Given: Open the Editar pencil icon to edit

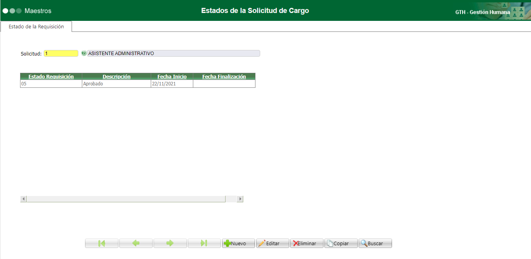Looking at the screenshot, I should tap(272, 243).
